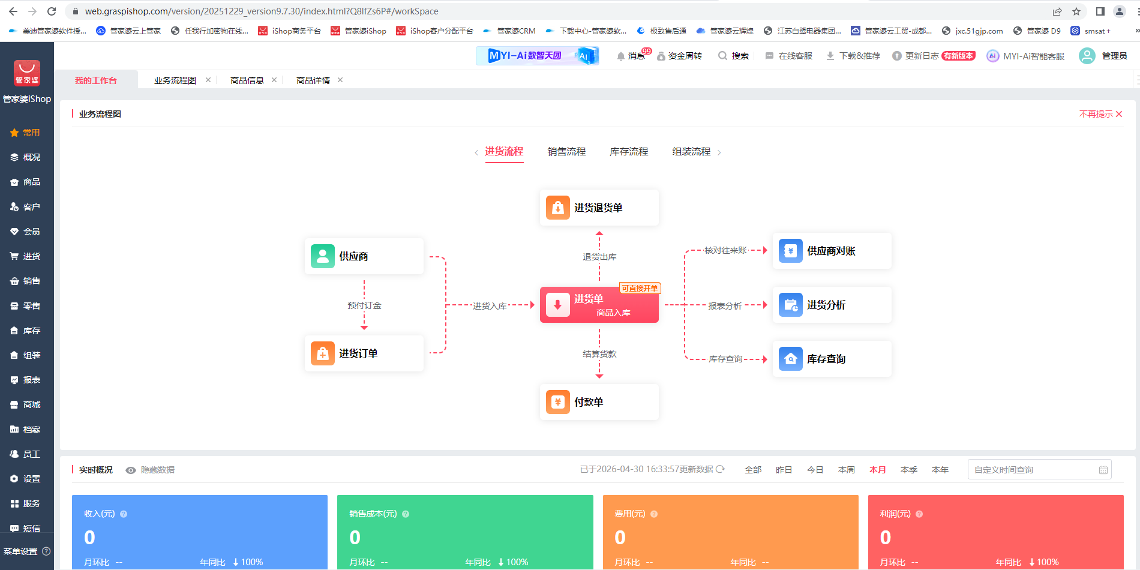This screenshot has height=570, width=1140.
Task: Open 会员 in the sidebar
Action: coord(26,232)
